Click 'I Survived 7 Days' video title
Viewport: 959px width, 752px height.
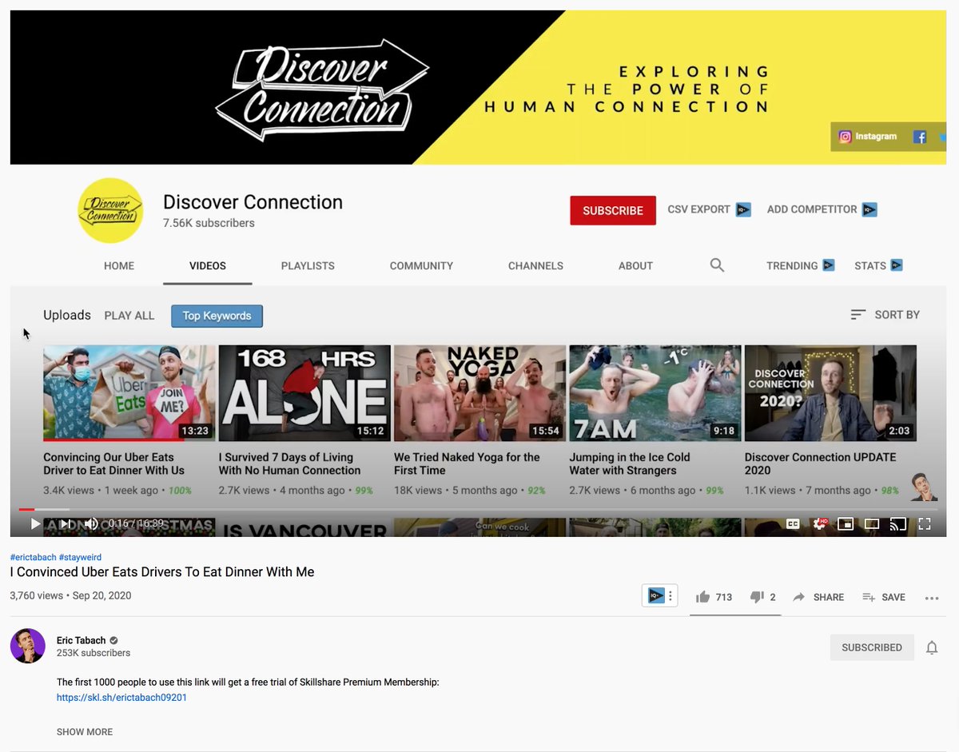(x=290, y=464)
